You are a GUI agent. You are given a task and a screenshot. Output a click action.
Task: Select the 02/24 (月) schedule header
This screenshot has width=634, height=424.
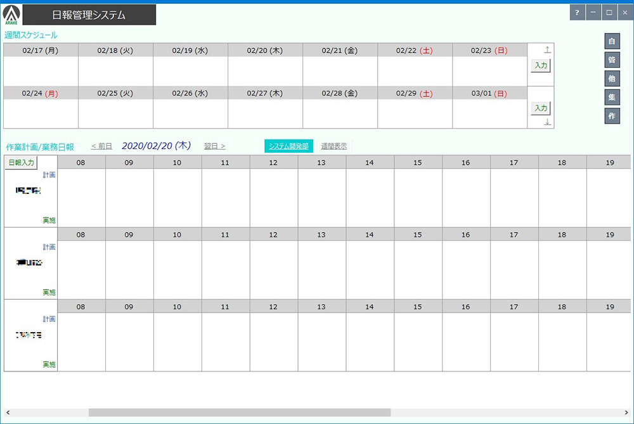(41, 93)
